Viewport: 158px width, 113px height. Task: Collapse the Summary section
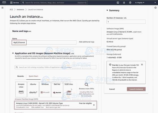point(107,10)
